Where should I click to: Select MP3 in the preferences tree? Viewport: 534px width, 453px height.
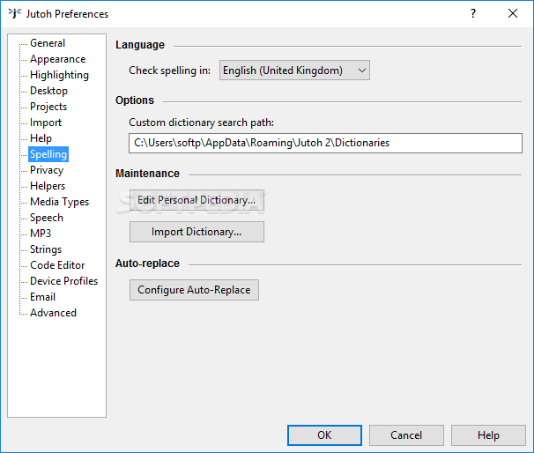point(41,234)
